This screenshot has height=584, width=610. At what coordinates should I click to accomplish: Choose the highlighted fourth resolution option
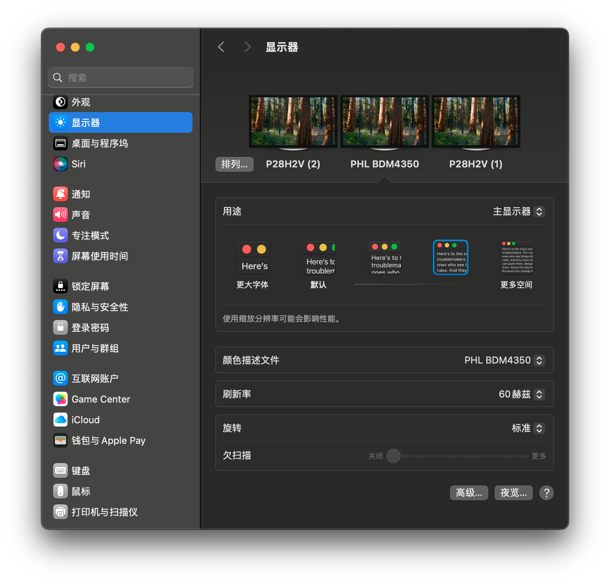(450, 257)
